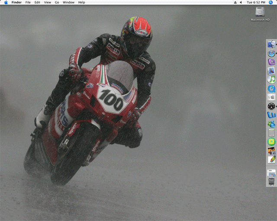Restore the minimized window in the Dock

(271, 173)
